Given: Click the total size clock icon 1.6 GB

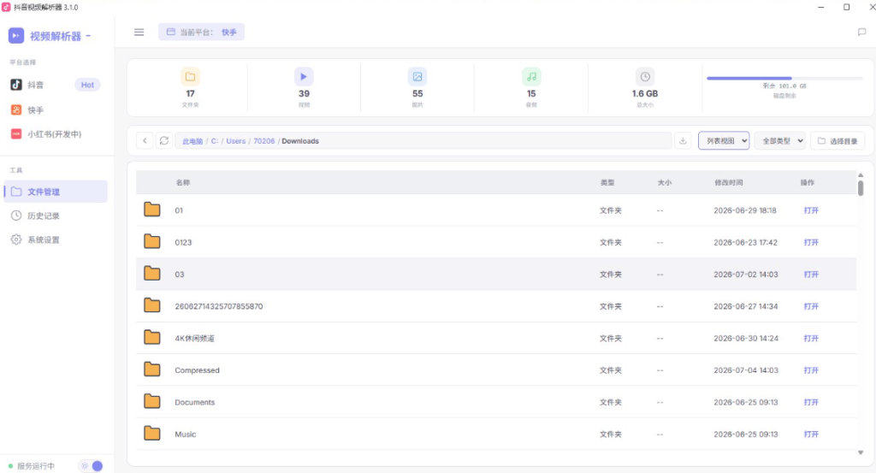Looking at the screenshot, I should pos(645,76).
